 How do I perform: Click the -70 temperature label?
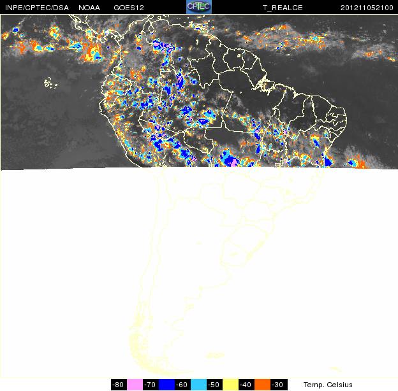pos(151,385)
